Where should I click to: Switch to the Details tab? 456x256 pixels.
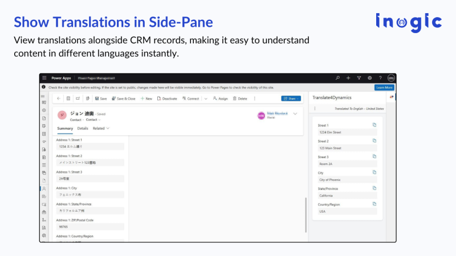[83, 129]
